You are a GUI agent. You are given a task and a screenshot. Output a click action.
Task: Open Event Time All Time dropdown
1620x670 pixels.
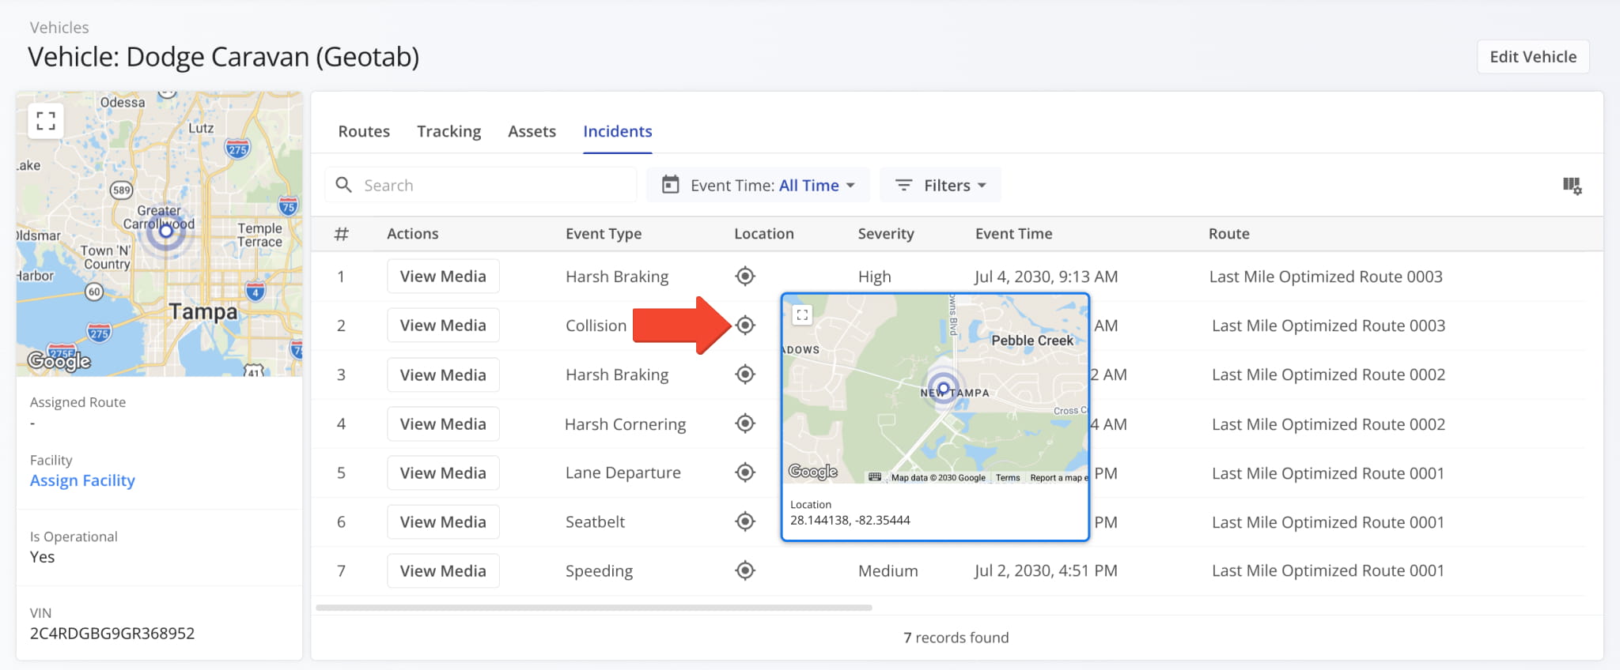[758, 185]
